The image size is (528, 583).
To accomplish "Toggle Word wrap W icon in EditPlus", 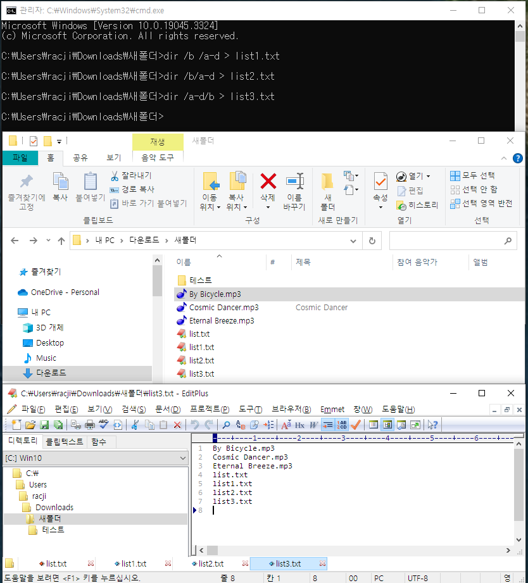I will pyautogui.click(x=314, y=425).
